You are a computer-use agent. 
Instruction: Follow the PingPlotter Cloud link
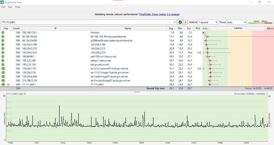tap(159, 14)
